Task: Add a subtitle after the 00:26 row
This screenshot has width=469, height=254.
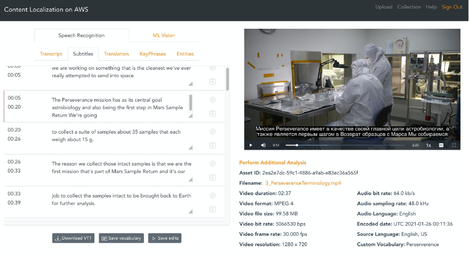Action: (213, 177)
